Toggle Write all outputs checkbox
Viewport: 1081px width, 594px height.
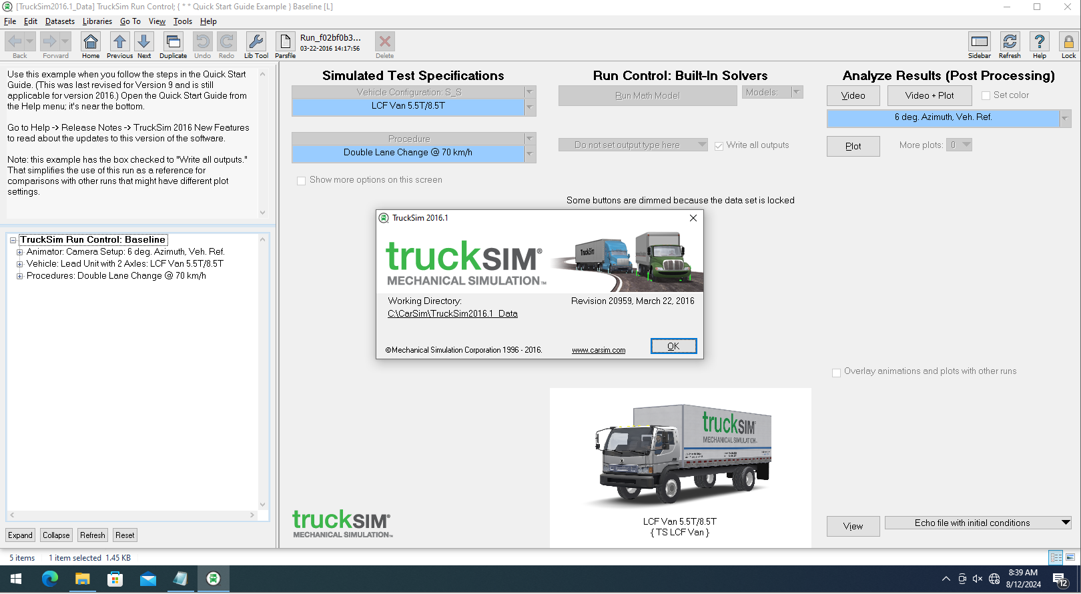[x=719, y=146]
